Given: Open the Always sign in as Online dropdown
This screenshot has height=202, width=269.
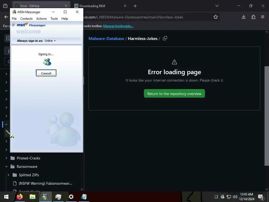Looking at the screenshot, I should point(50,41).
